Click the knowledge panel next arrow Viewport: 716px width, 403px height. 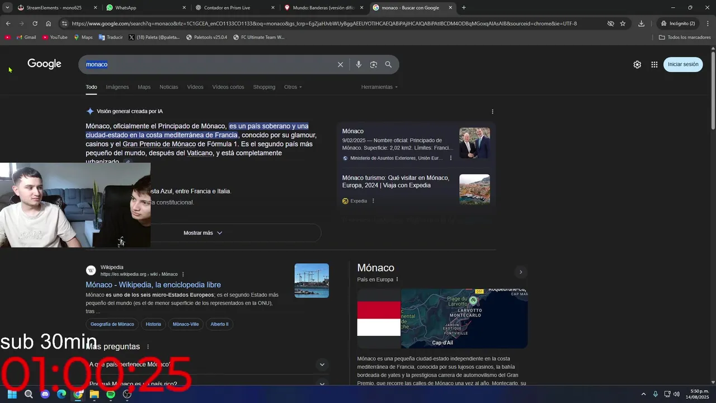[x=521, y=272]
